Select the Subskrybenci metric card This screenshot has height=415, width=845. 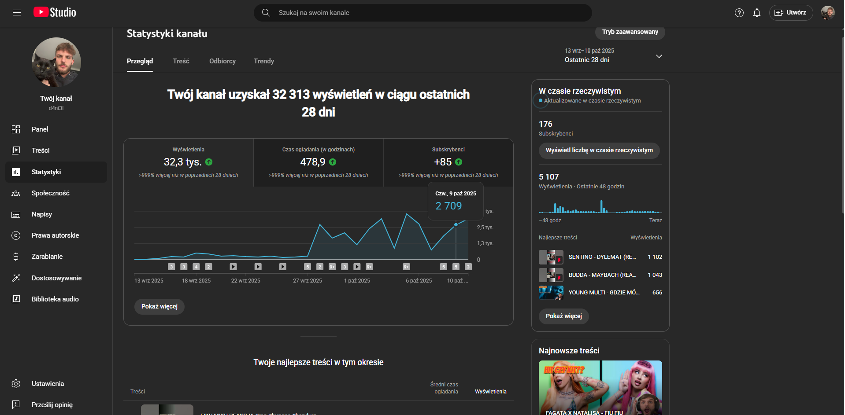pos(448,162)
